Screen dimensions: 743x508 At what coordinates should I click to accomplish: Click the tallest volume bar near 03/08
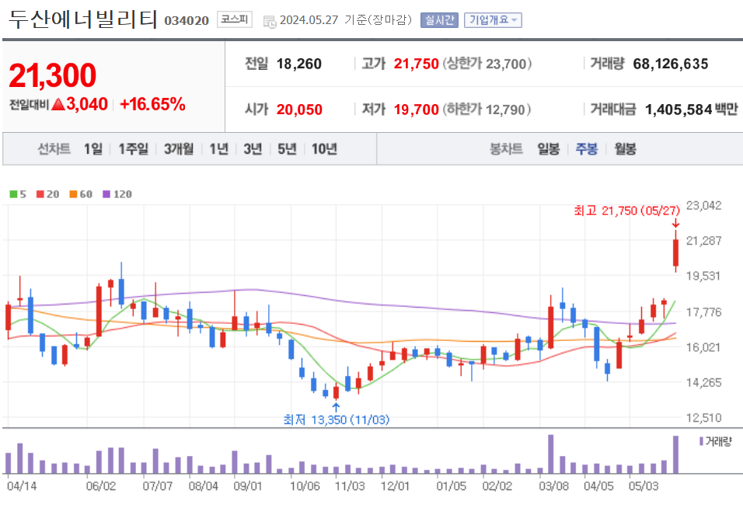[550, 454]
